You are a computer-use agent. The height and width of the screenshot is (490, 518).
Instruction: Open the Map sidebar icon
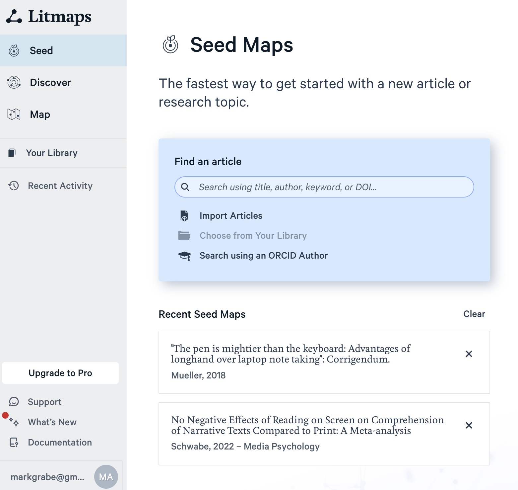[x=14, y=114]
